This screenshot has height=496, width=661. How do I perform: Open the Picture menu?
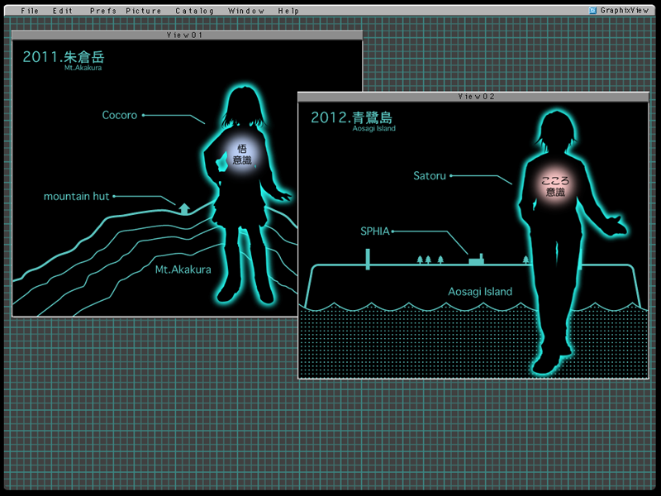point(144,11)
